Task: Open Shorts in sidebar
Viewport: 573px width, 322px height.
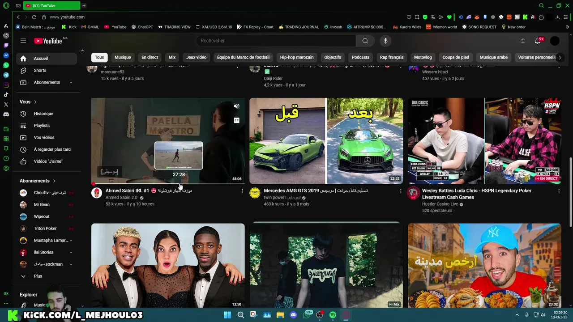Action: pyautogui.click(x=47, y=71)
